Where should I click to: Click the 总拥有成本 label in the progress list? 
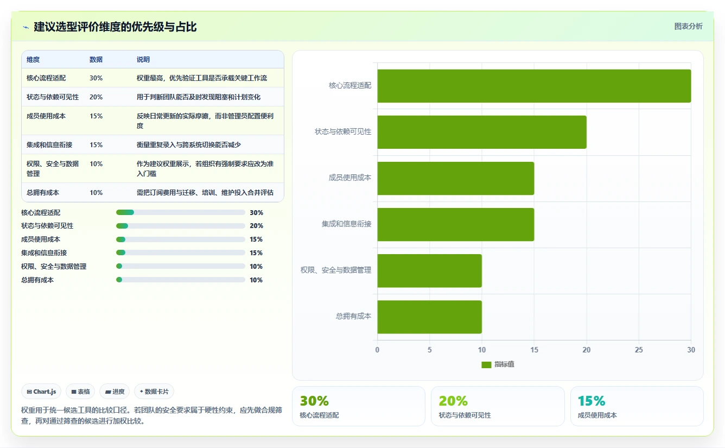pos(37,280)
